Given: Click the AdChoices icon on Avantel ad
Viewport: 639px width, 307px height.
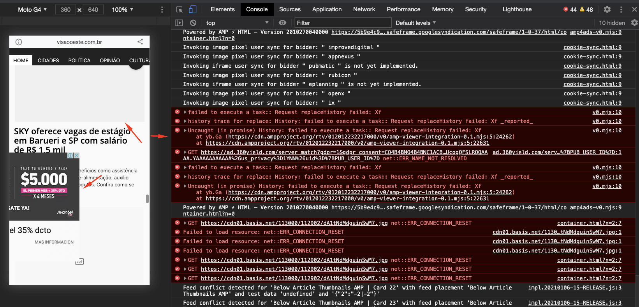Looking at the screenshot, I should click(70, 155).
